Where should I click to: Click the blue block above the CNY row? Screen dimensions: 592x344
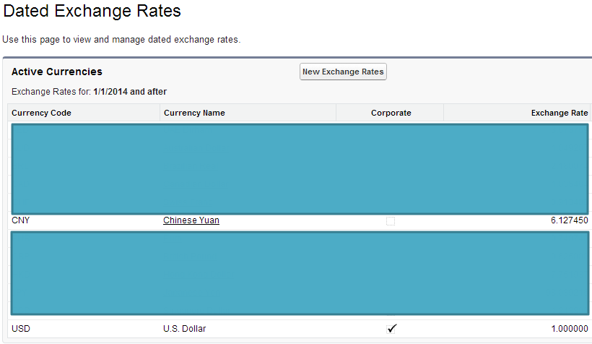pyautogui.click(x=300, y=168)
